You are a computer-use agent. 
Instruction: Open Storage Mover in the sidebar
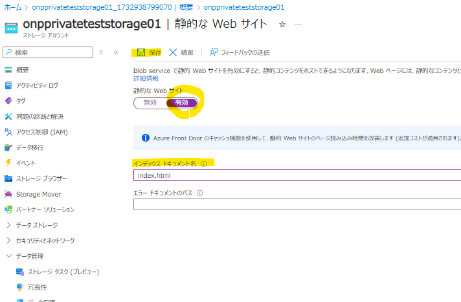[x=38, y=194]
